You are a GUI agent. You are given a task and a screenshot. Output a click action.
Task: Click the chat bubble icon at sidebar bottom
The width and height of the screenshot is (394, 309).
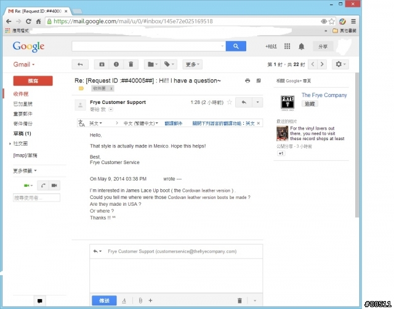[x=39, y=301]
